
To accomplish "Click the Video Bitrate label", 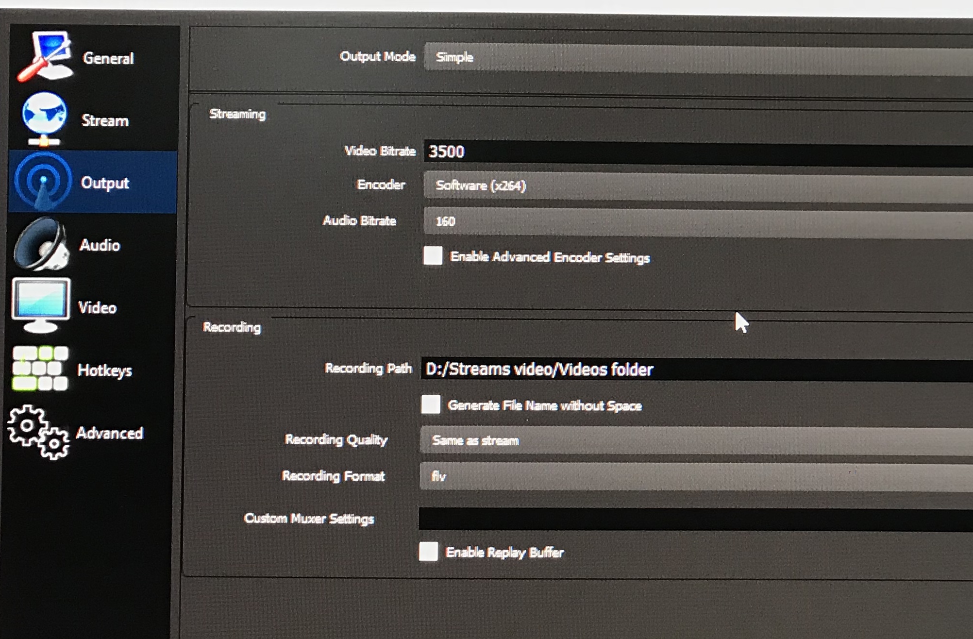I will click(380, 151).
